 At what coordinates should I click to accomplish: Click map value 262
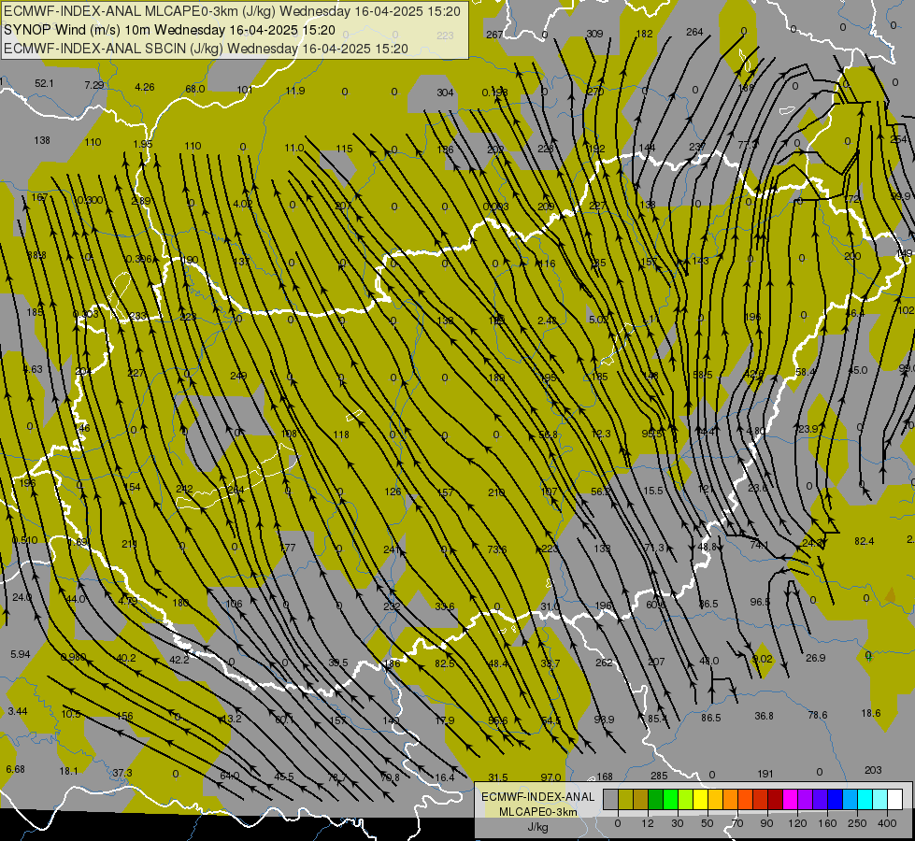point(604,663)
